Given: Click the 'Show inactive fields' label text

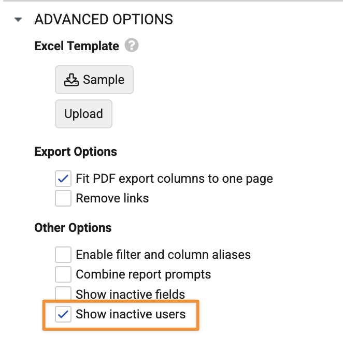Looking at the screenshot, I should [x=130, y=295].
